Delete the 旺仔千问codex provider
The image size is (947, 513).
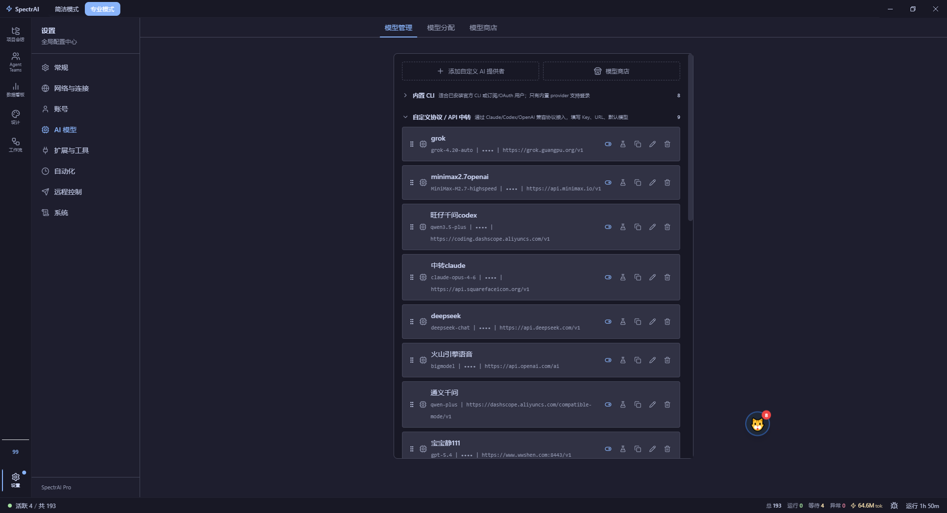click(x=667, y=227)
